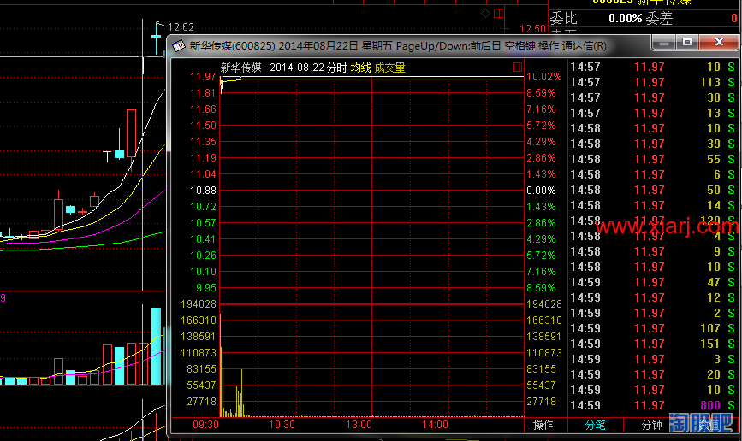Click the 均线 legend label in the chart header
Screen dimensions: 742x441
tap(360, 68)
